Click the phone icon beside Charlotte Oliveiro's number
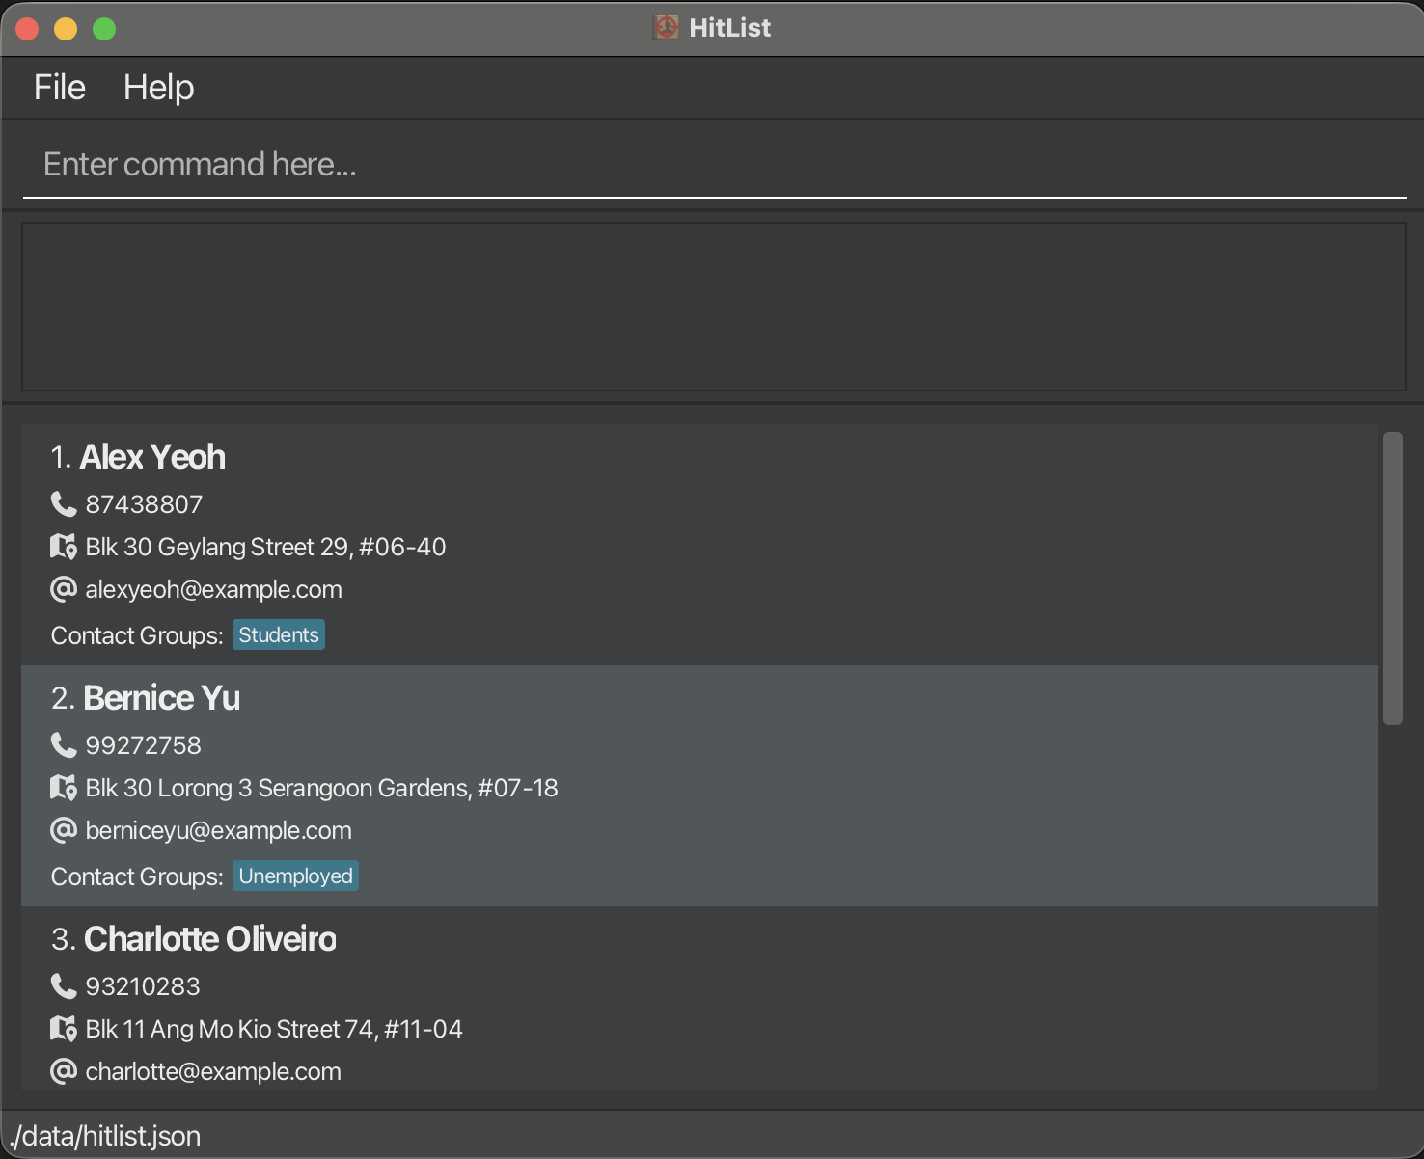1424x1159 pixels. click(64, 986)
